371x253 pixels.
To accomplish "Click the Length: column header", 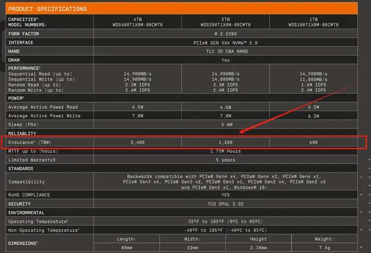I will pyautogui.click(x=127, y=239).
